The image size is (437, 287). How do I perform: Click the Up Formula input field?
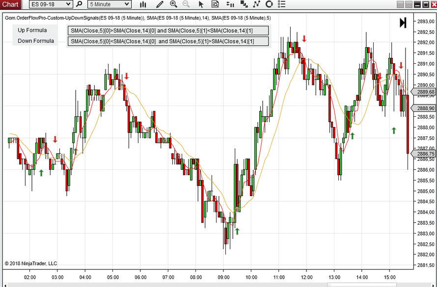[x=168, y=30]
